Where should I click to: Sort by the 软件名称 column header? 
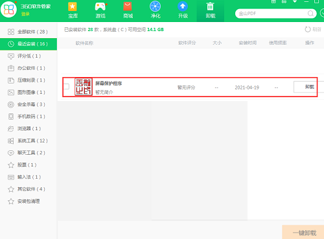[84, 43]
